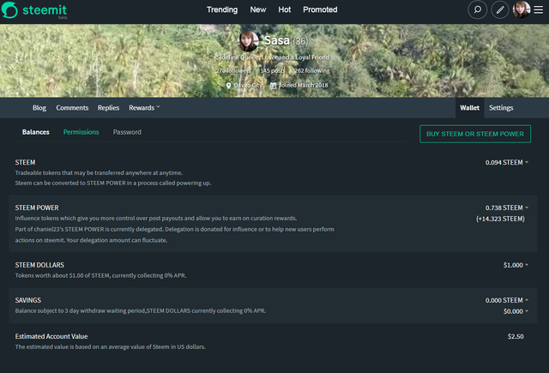This screenshot has height=373, width=549.
Task: Click Sasa's profile picture on banner
Action: click(248, 41)
